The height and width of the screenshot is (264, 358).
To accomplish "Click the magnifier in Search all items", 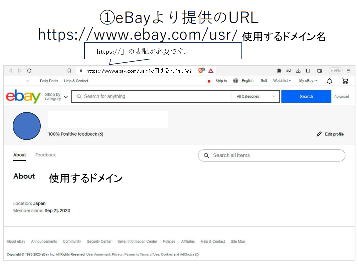I will tap(206, 155).
